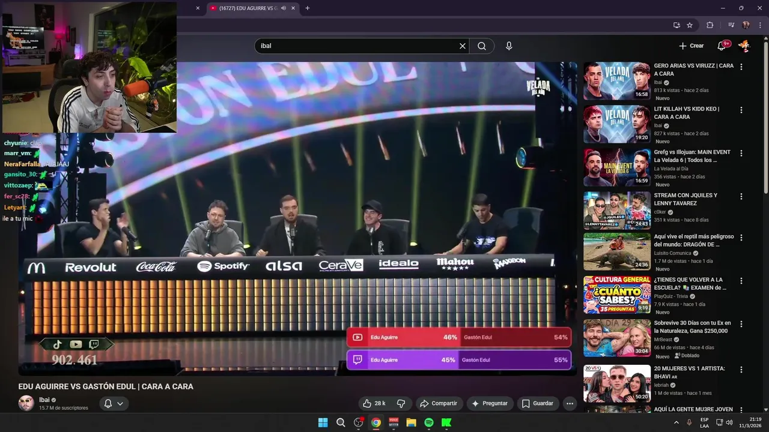
Task: Open the ¿Cuánto sabes? trivia thumbnail
Action: coord(617,295)
